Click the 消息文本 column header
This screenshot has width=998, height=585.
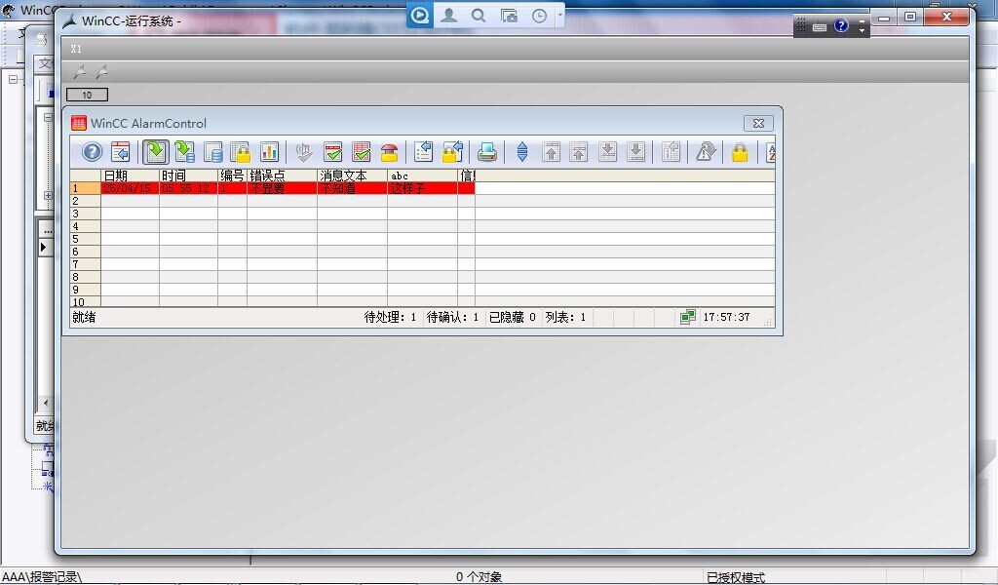coord(352,175)
